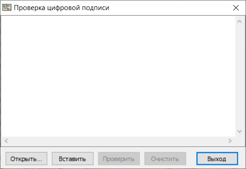Image resolution: width=246 pixels, height=169 pixels.
Task: Click the Вставить button
Action: 73,158
